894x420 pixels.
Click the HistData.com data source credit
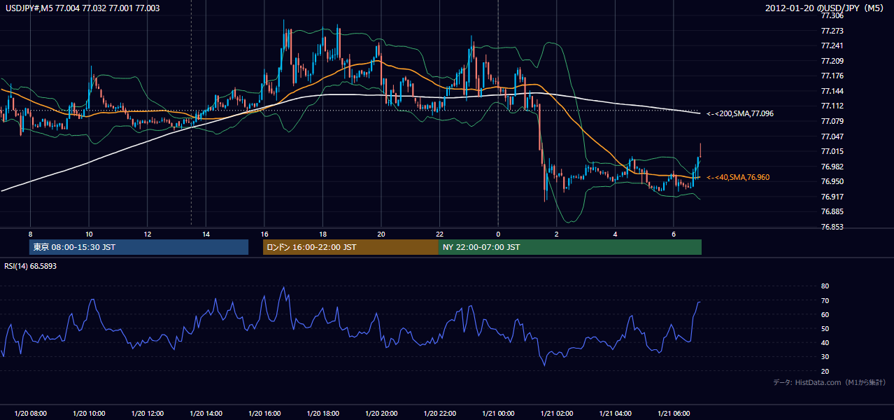point(830,382)
